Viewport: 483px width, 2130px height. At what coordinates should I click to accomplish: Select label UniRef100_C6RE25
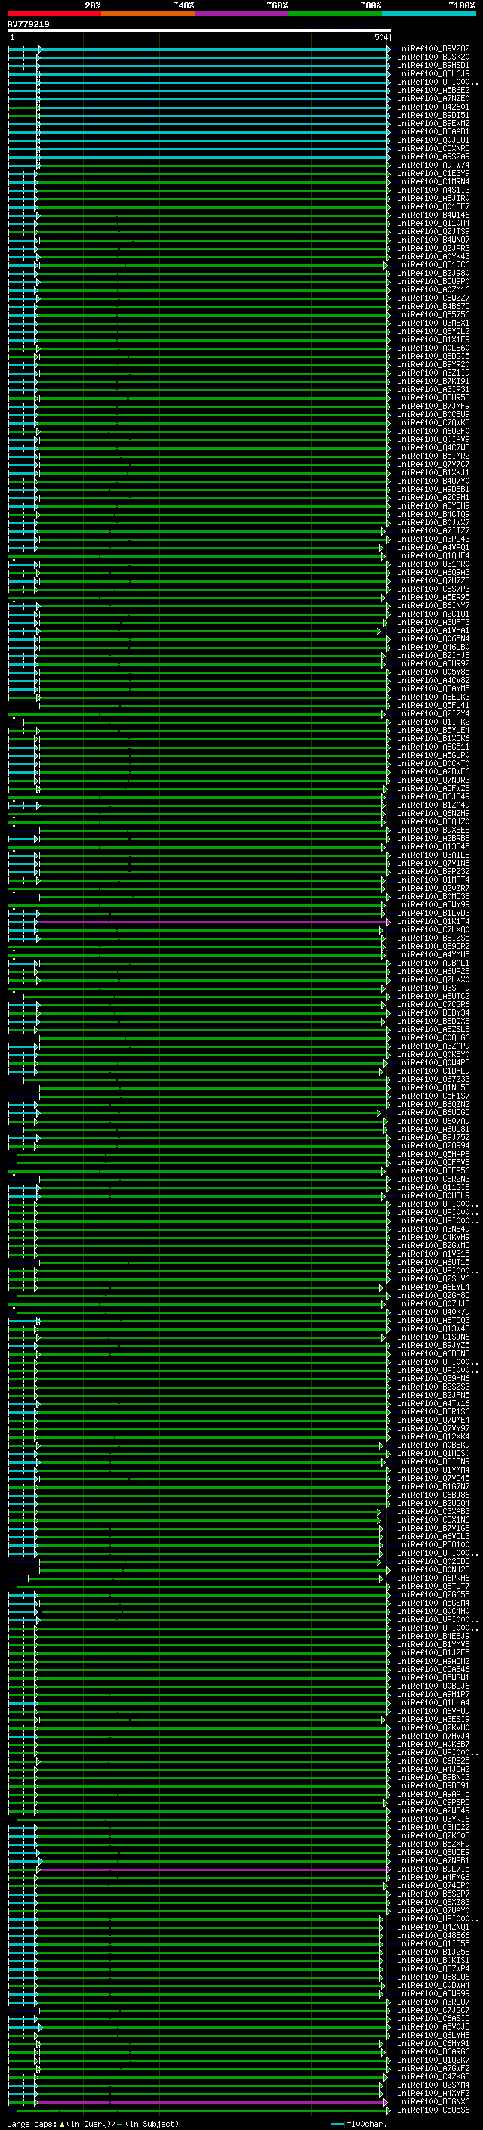coord(433,1761)
